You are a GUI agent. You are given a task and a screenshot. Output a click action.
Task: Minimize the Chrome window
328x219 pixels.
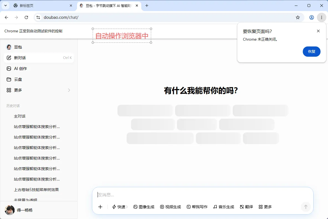point(296,6)
